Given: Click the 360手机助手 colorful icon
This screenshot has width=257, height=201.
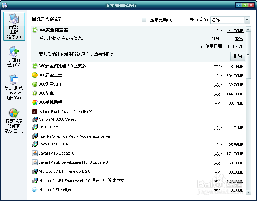Looking at the screenshot, I should tap(35, 103).
